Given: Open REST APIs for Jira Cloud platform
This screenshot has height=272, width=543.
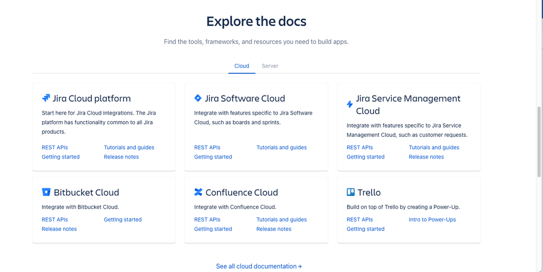Looking at the screenshot, I should 55,148.
